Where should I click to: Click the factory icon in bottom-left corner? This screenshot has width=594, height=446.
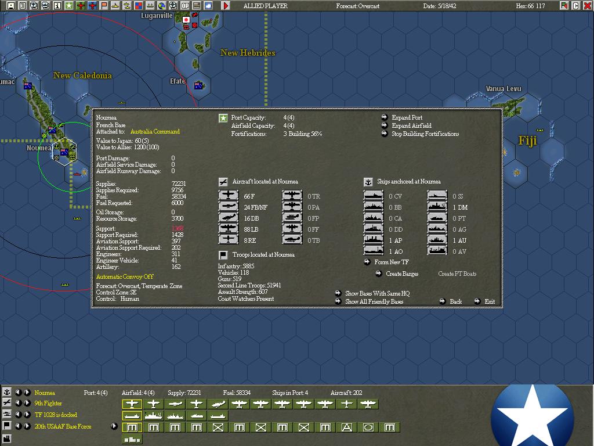click(x=6, y=439)
